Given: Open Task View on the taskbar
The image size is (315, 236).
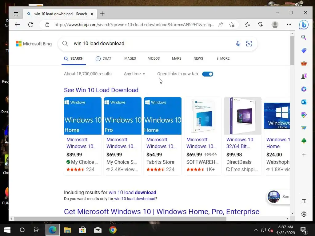Looking at the screenshot, I should tap(37, 230).
